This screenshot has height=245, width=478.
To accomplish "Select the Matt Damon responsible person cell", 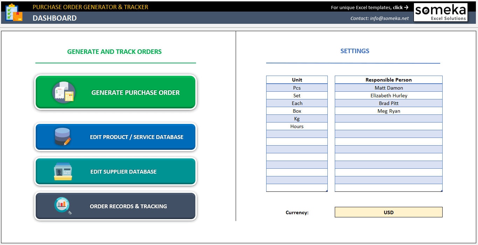I will 388,88.
